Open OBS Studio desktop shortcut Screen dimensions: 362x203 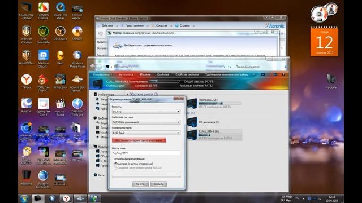[61, 33]
